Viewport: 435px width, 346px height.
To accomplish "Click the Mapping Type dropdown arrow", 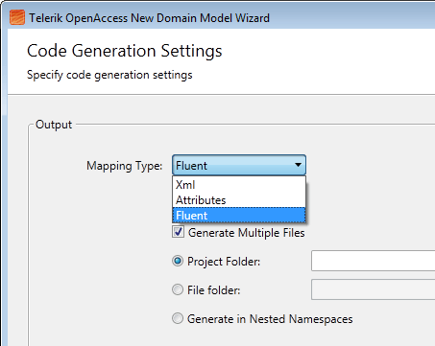I will click(298, 165).
